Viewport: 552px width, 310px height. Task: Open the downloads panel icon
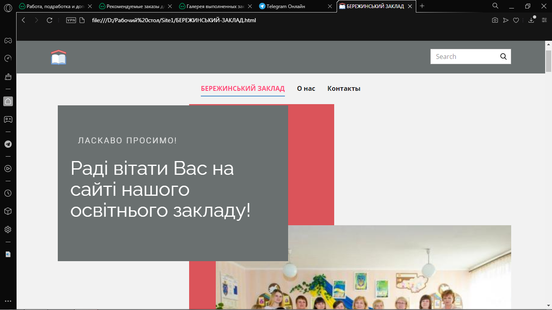[531, 20]
